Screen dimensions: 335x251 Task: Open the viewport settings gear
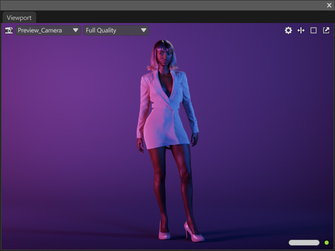point(288,30)
